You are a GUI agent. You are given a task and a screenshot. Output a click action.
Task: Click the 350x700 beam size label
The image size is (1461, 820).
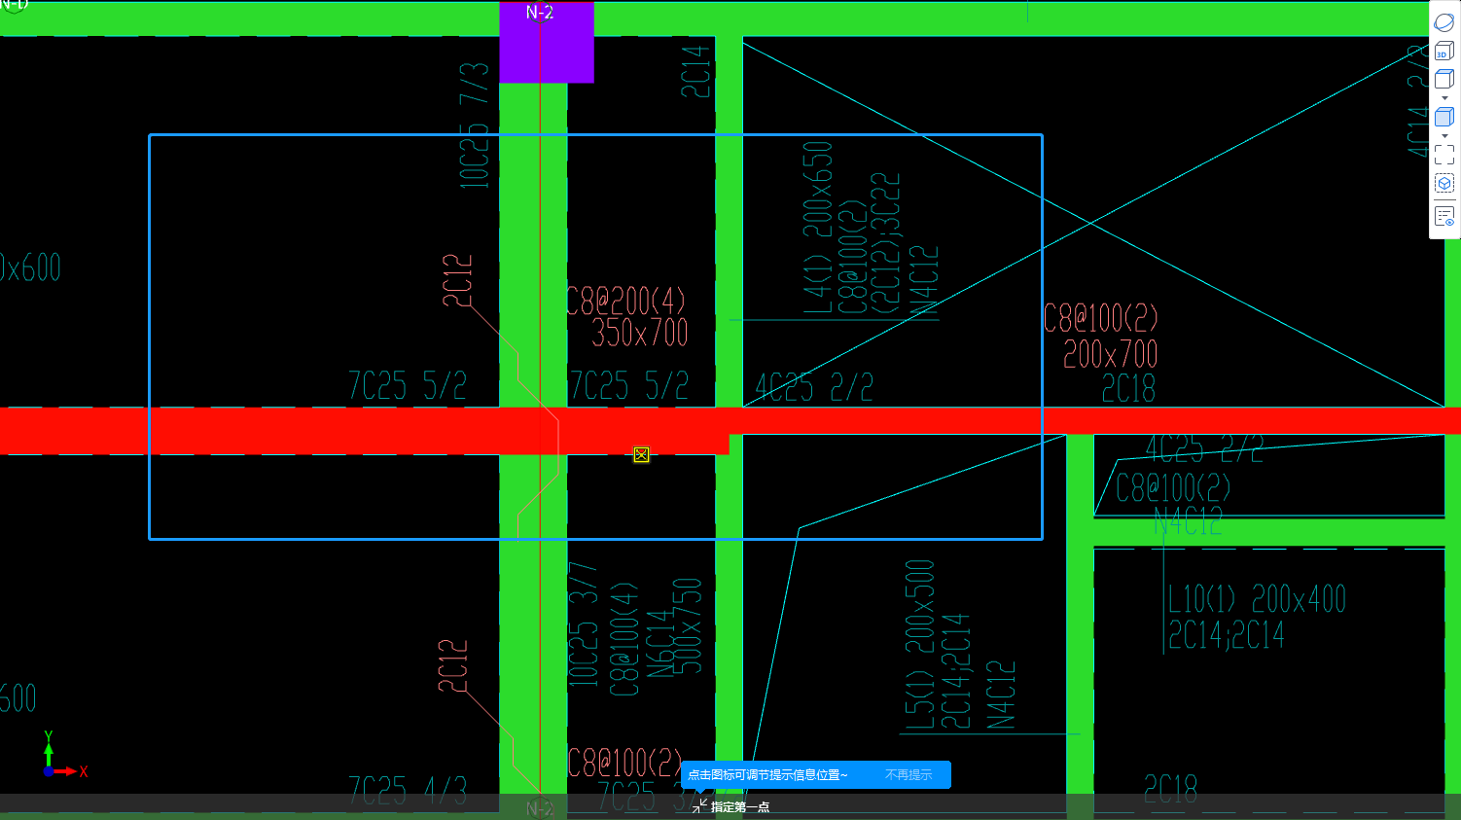640,333
